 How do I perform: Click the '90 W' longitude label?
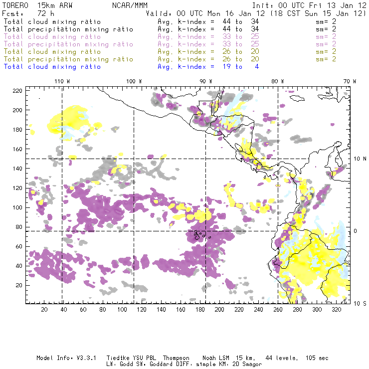pos(206,81)
